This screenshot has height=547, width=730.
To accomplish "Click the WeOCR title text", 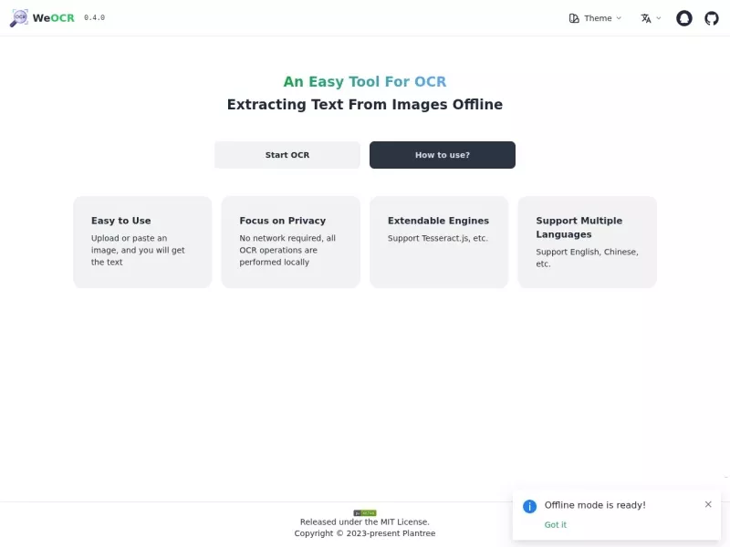I will [54, 18].
